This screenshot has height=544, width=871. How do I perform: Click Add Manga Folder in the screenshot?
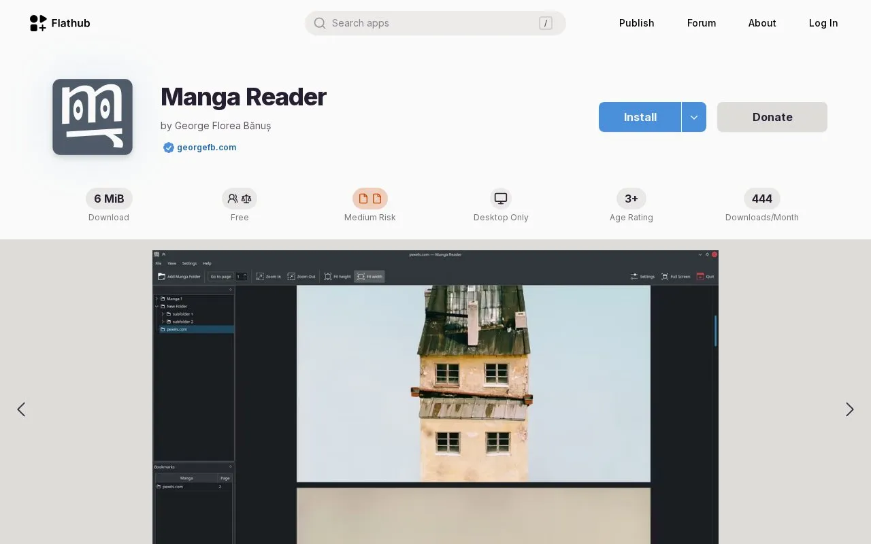click(x=180, y=277)
